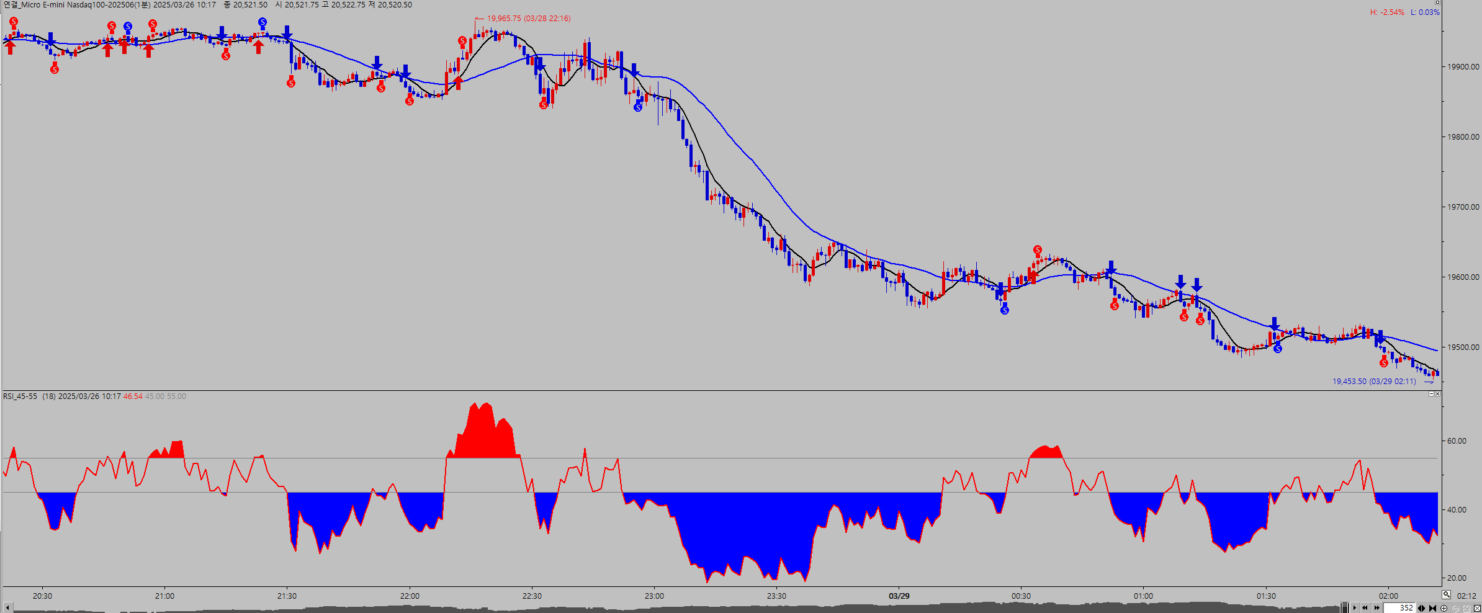
Task: Click the dashed-square fit chart icon
Action: [1466, 608]
